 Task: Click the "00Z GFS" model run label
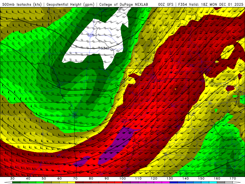(x=166, y=4)
